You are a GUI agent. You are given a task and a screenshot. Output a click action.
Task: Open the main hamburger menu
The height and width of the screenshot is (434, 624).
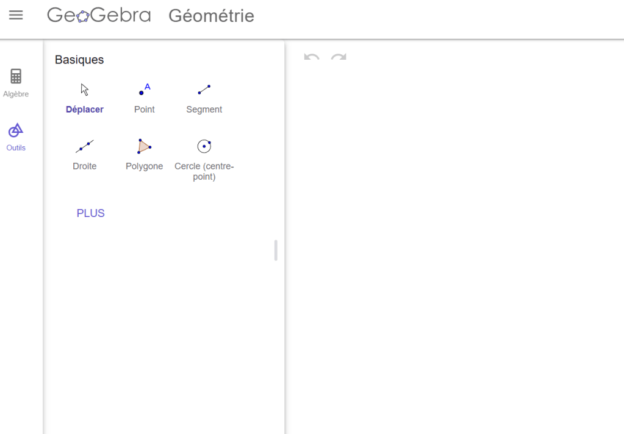point(16,15)
